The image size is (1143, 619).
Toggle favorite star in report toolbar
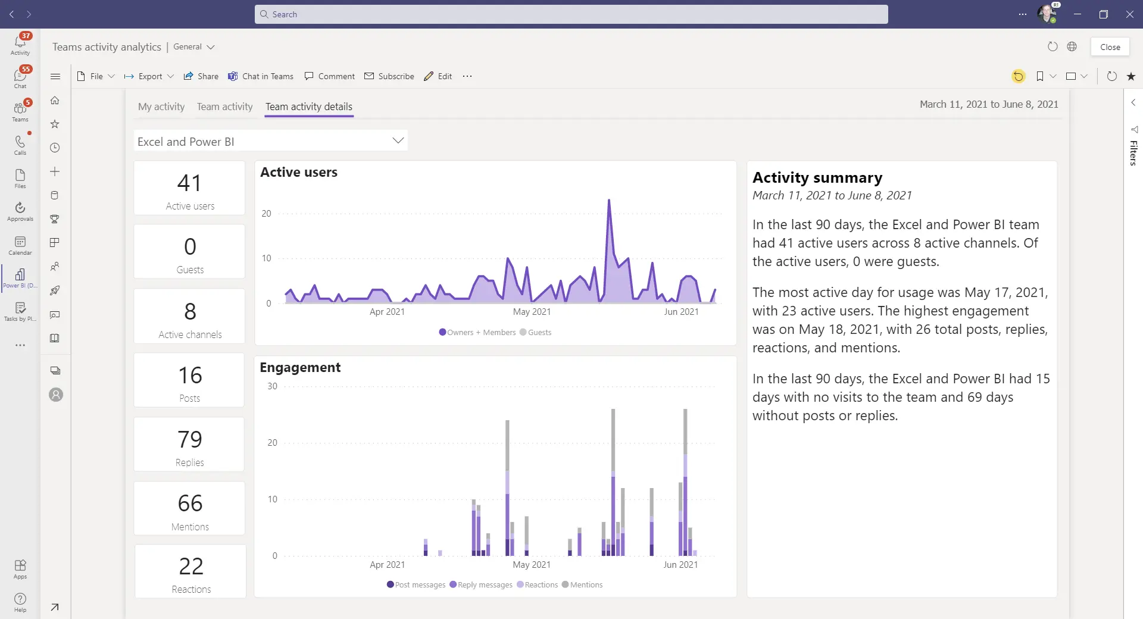(x=1131, y=76)
